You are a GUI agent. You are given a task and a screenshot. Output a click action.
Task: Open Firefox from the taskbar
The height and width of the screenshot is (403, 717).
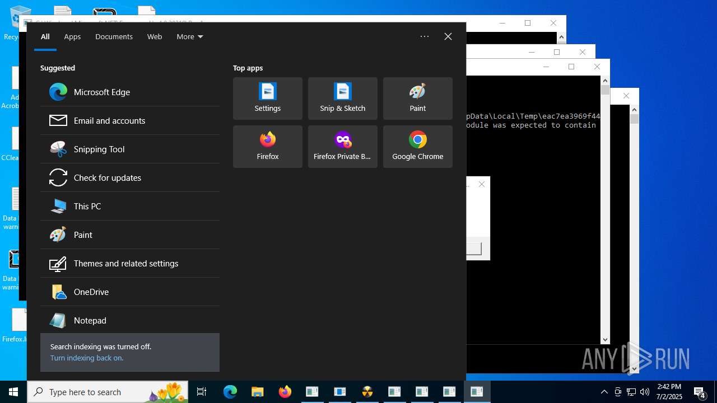coord(285,392)
